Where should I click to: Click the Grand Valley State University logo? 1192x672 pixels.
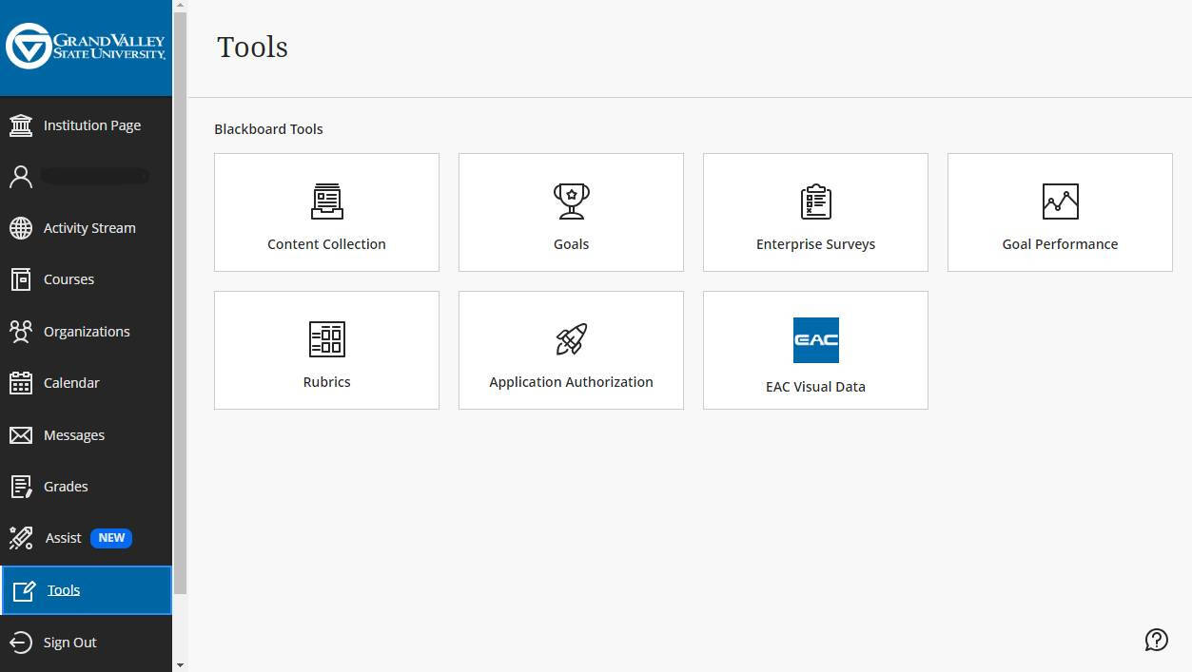(86, 48)
